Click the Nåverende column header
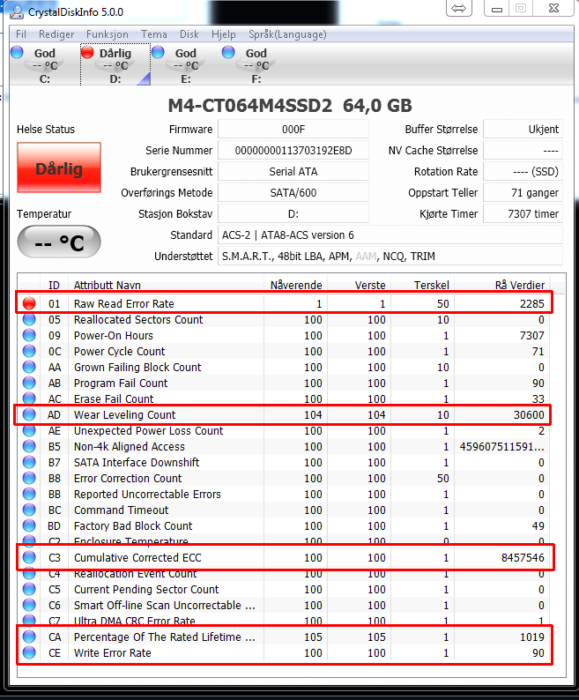 click(x=296, y=286)
